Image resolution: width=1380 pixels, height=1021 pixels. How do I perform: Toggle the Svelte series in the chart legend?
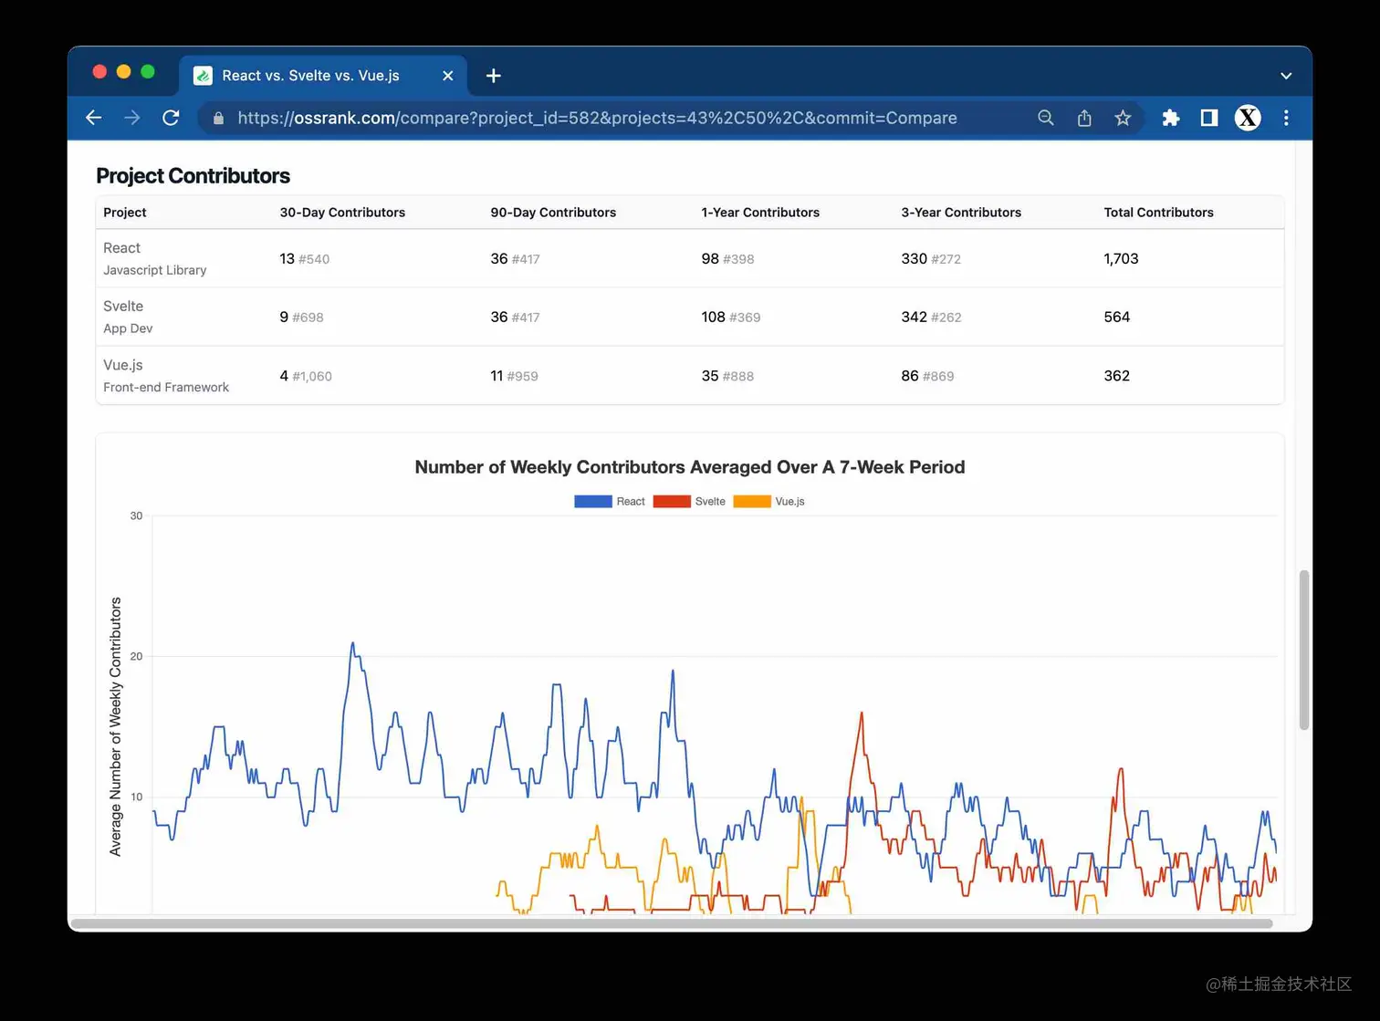pos(709,501)
